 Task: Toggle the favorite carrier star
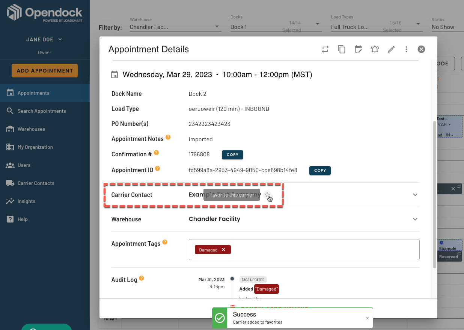pyautogui.click(x=267, y=195)
